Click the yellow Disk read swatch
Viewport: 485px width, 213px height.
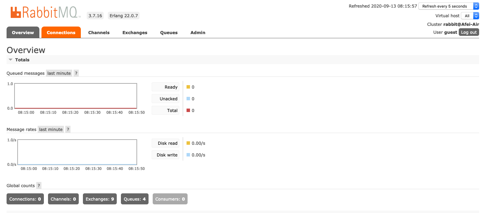[x=188, y=143]
